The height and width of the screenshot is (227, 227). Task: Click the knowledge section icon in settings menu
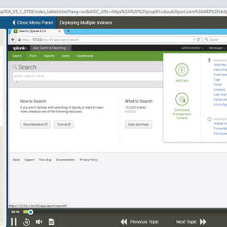(209, 60)
